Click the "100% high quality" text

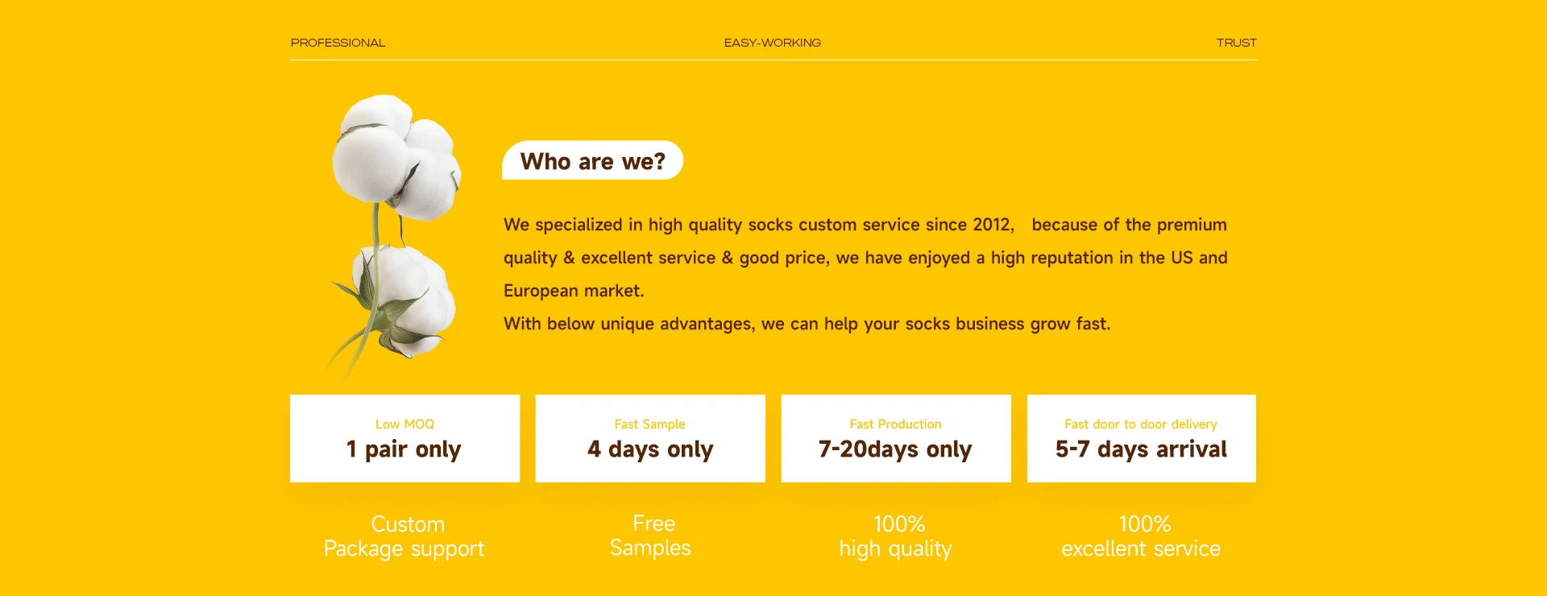(x=896, y=536)
